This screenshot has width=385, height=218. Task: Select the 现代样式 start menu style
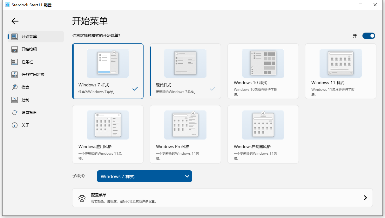(x=185, y=71)
